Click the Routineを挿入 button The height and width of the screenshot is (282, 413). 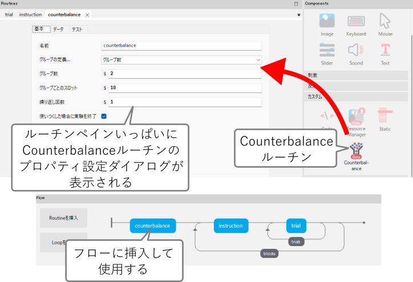[x=63, y=218]
